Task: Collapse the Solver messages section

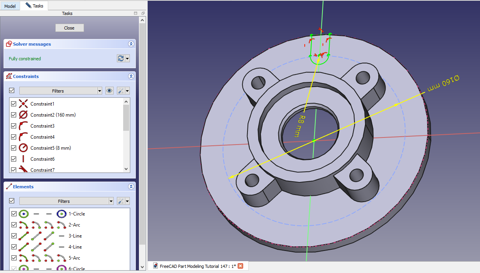Action: [131, 44]
